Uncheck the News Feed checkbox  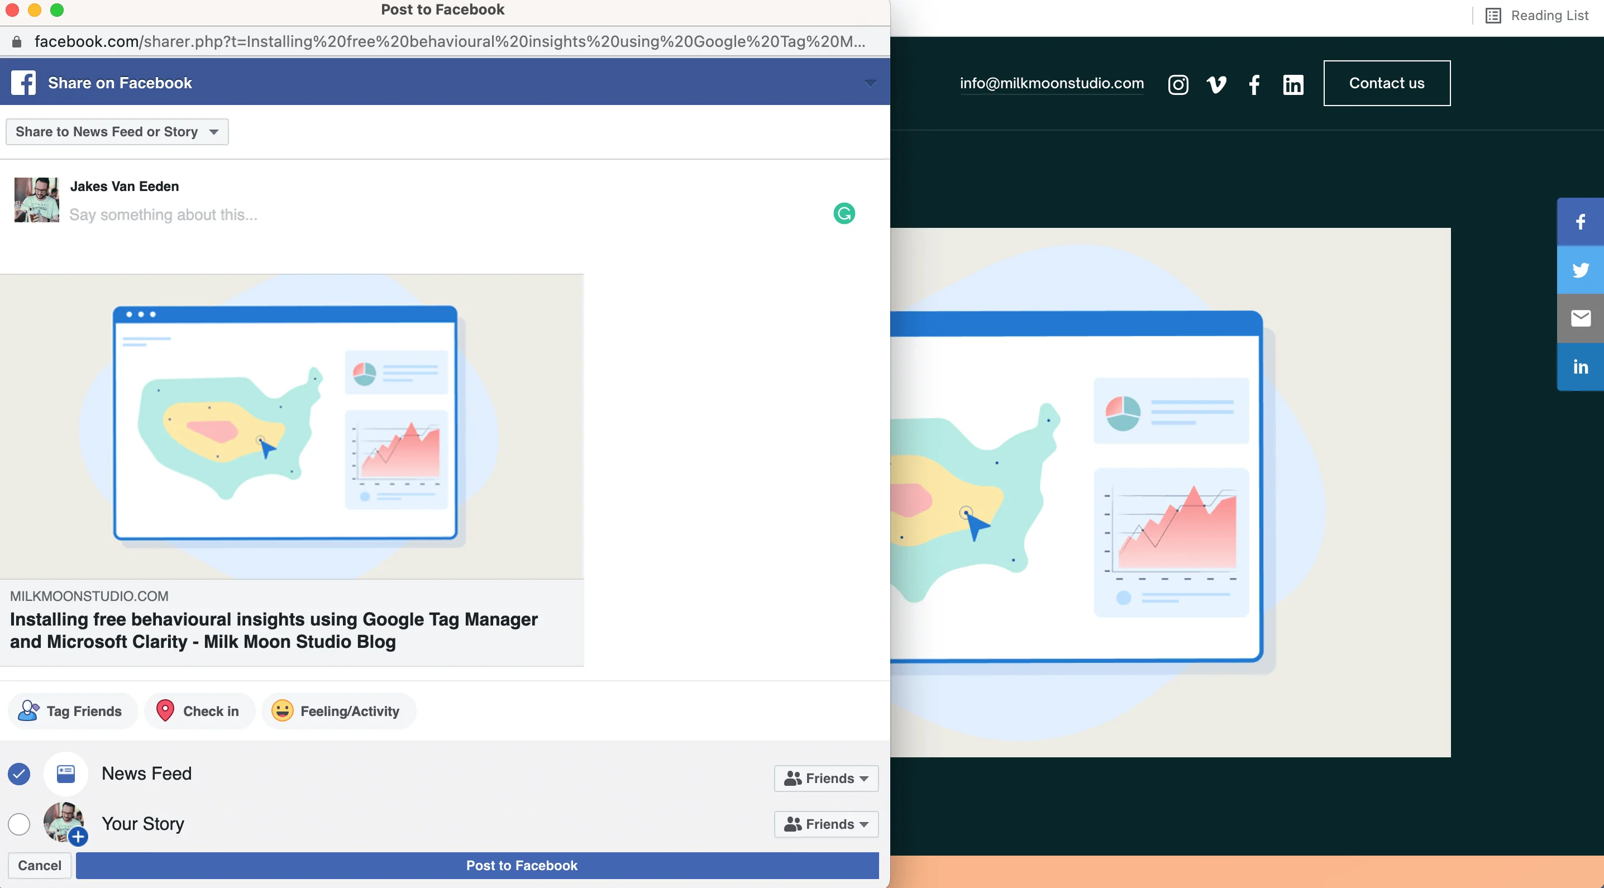coord(20,774)
